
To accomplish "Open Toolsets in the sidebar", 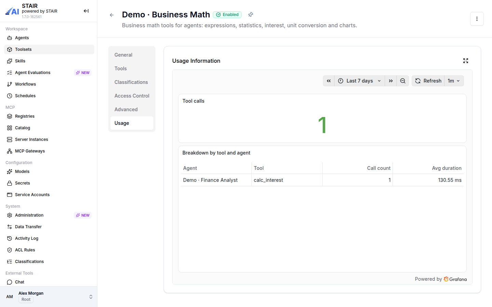I will click(x=49, y=49).
